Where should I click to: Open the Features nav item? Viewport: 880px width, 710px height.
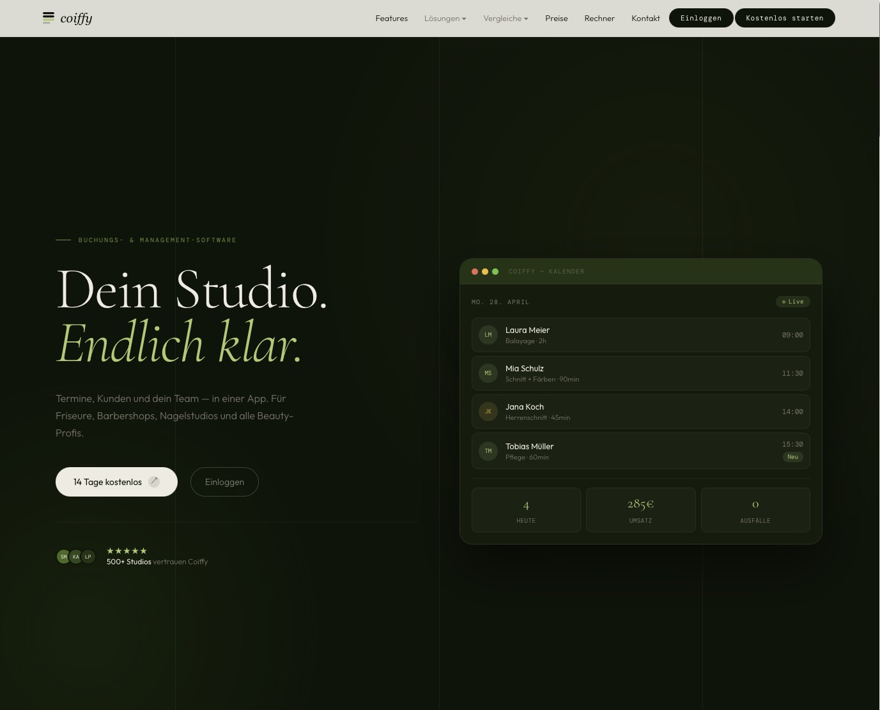point(392,19)
